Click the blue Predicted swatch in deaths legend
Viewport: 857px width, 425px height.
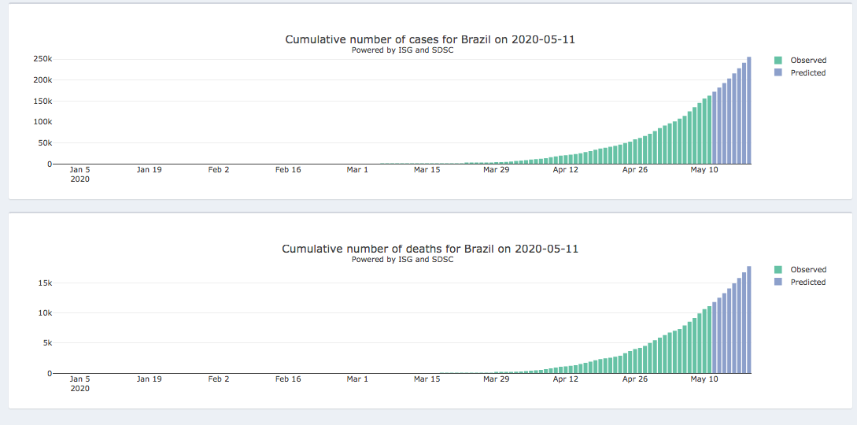click(778, 282)
